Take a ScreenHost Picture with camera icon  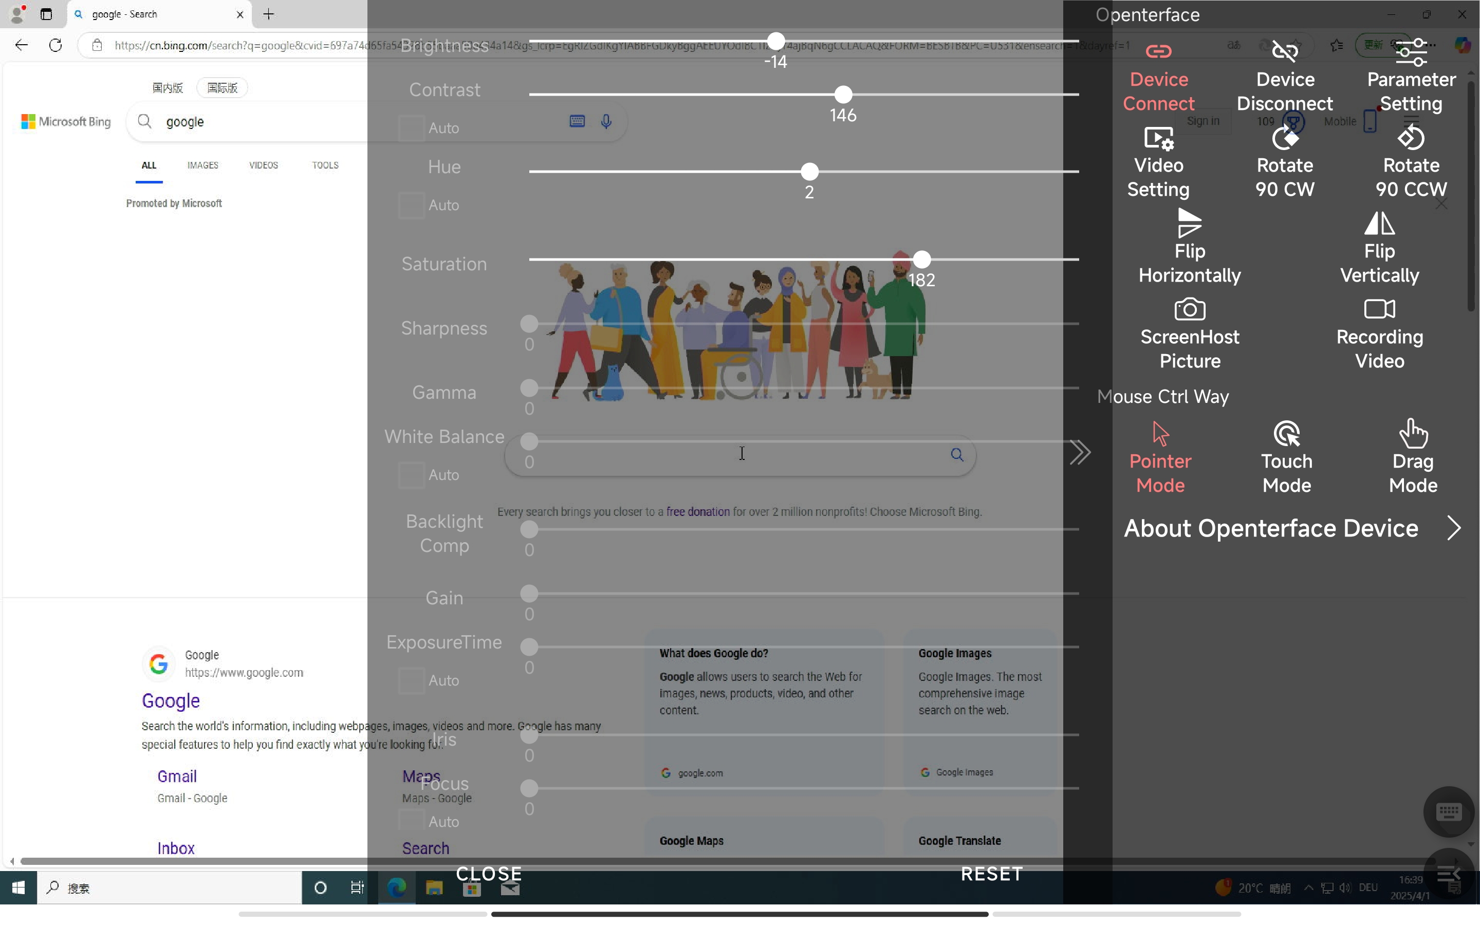click(x=1190, y=309)
